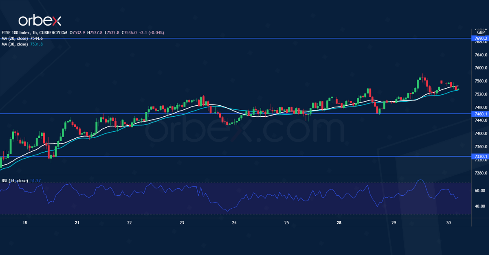Click date label 28 on time axis

click(339, 223)
